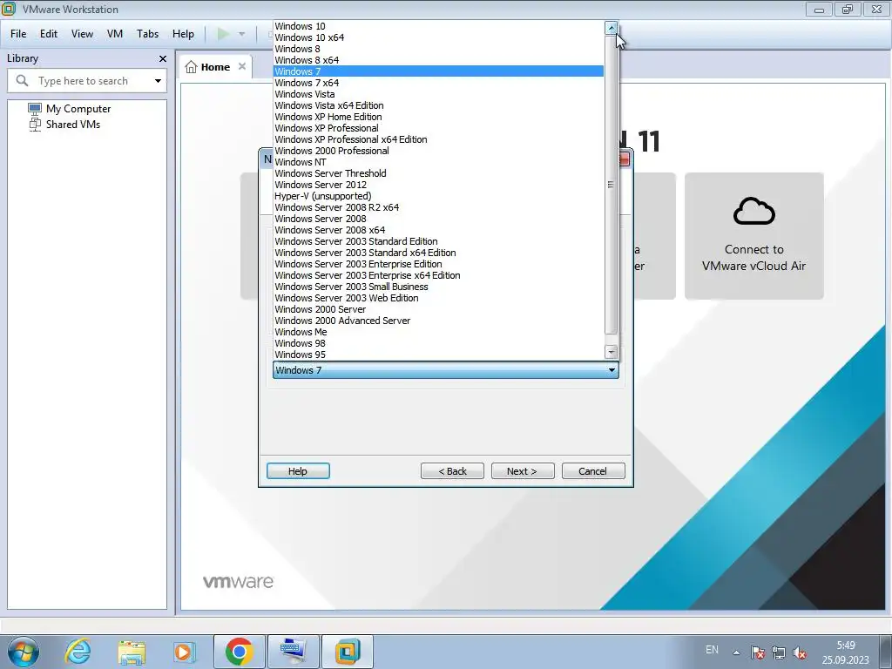Click the network tray icon
This screenshot has width=892, height=669.
point(778,652)
